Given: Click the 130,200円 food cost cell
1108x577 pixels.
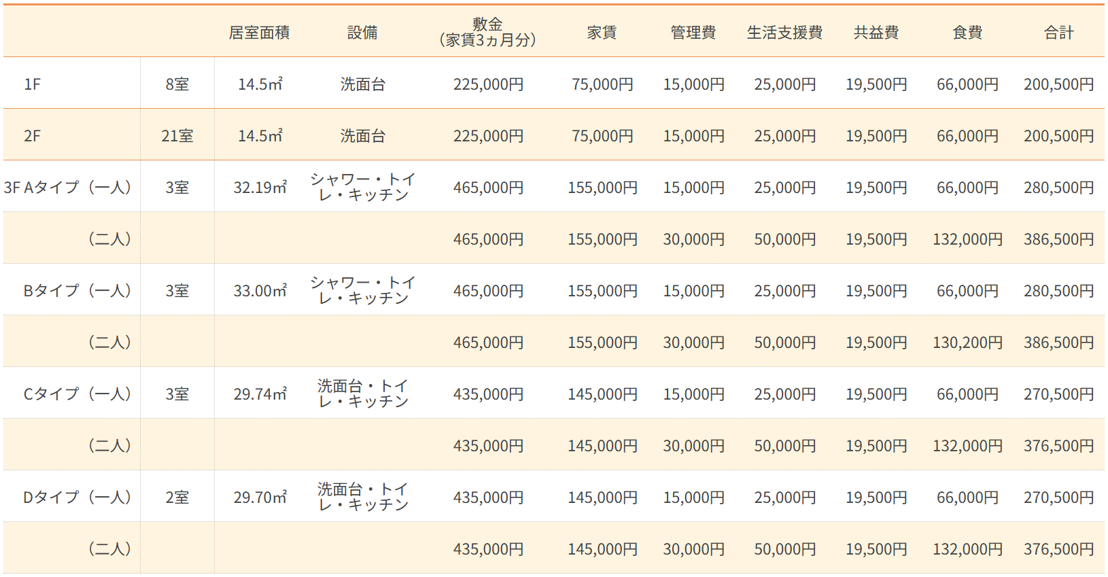Looking at the screenshot, I should click(967, 343).
